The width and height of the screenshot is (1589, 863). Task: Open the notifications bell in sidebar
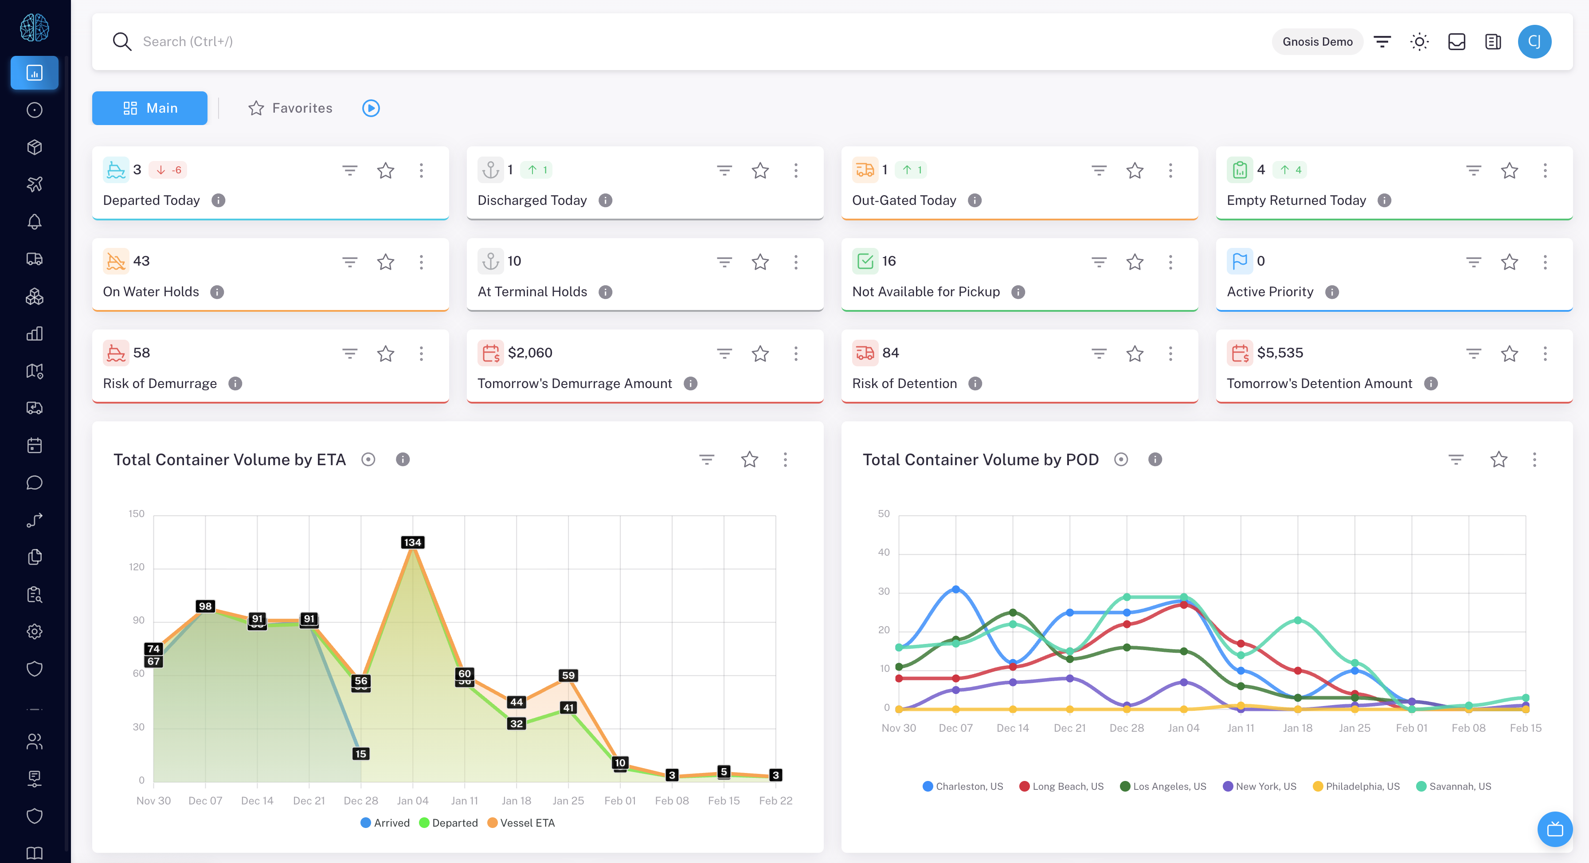click(x=35, y=221)
